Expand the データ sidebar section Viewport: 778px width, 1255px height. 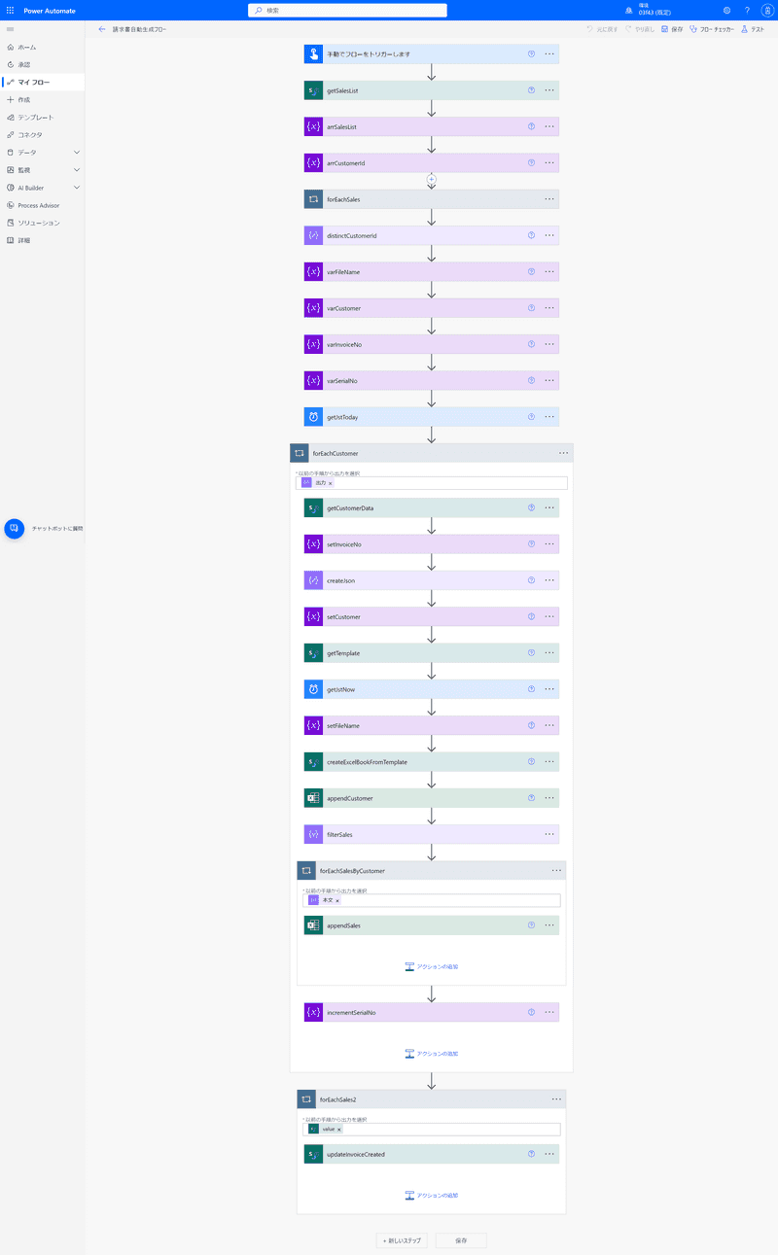(77, 153)
